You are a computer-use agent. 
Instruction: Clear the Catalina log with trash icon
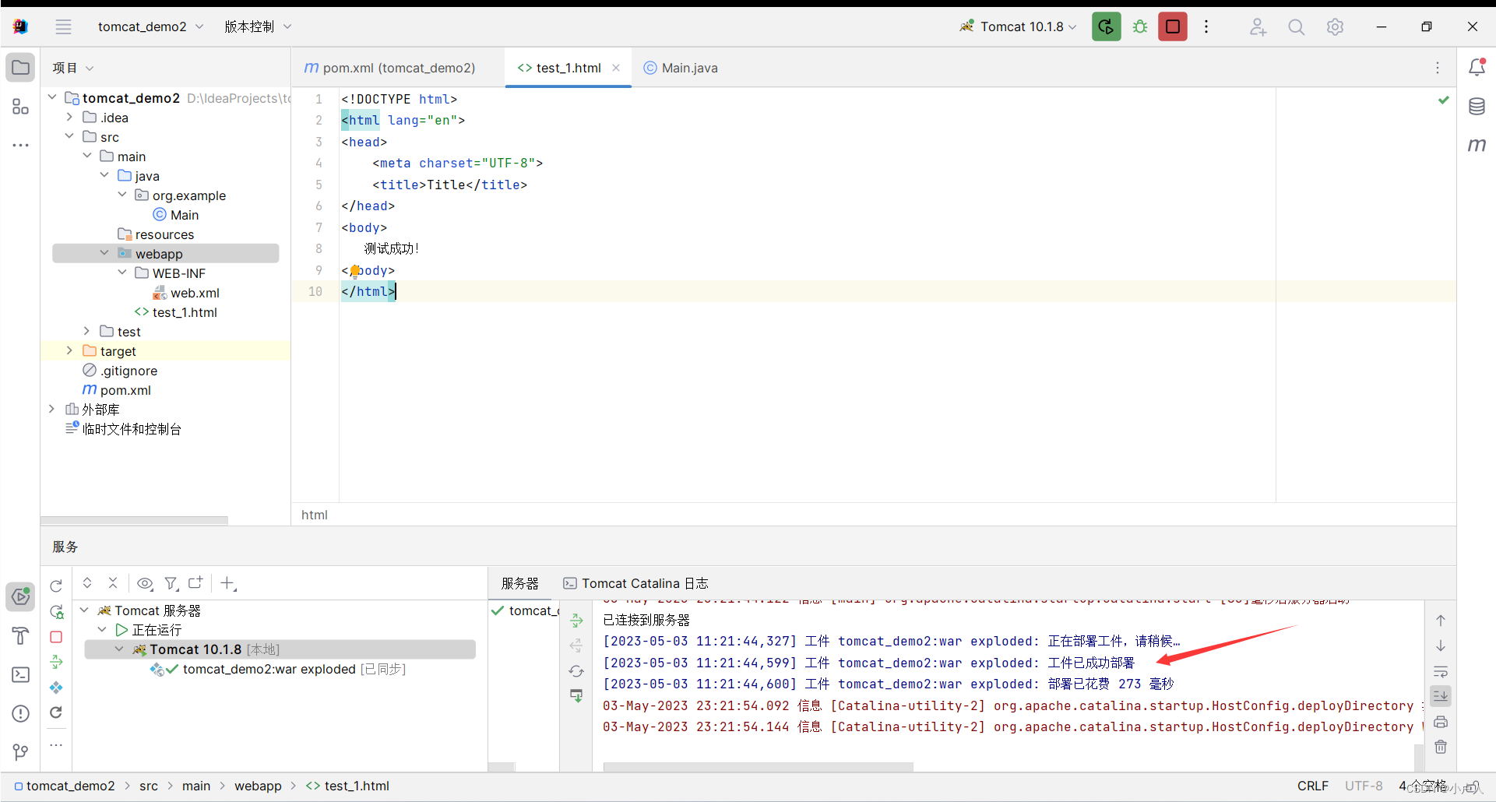(1441, 747)
